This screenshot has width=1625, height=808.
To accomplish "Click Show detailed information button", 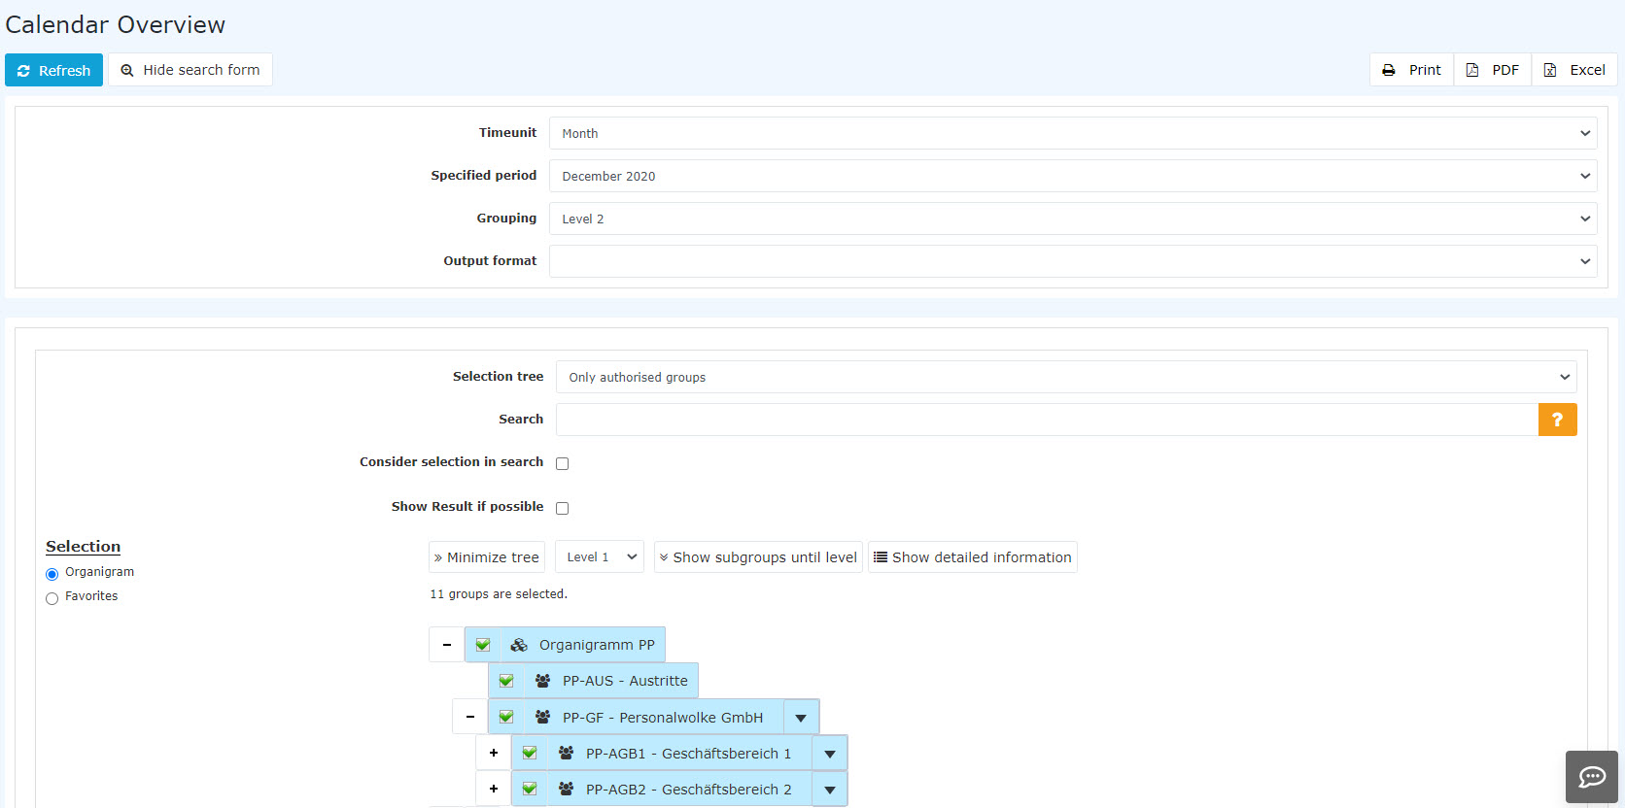I will (973, 557).
